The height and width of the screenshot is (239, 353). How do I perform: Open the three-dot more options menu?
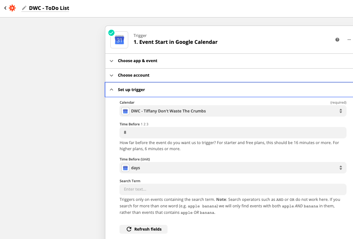pyautogui.click(x=349, y=40)
